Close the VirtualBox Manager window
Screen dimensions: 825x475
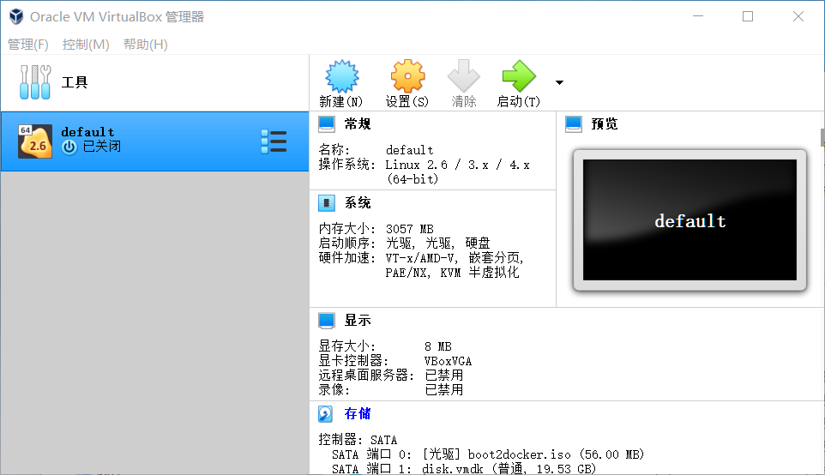(798, 16)
